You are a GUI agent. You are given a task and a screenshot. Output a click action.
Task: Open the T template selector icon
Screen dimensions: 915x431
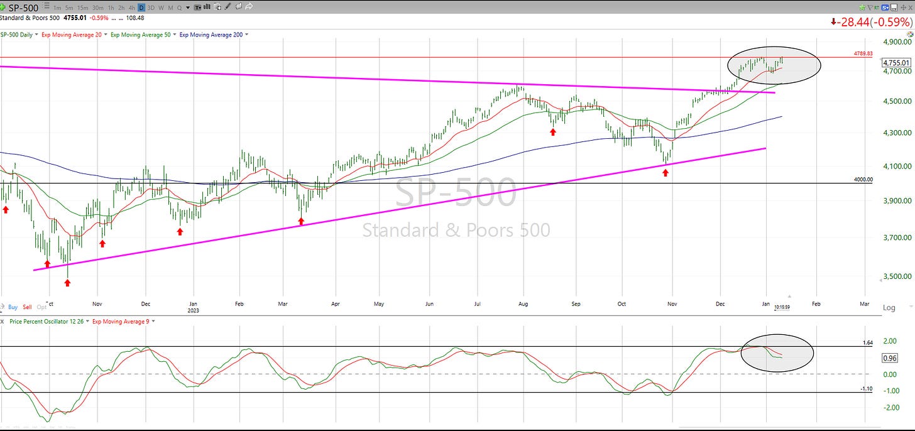[x=198, y=8]
